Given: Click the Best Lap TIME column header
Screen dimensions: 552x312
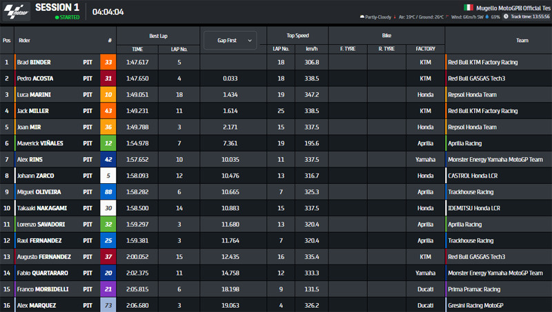Looking at the screenshot, I should [x=137, y=50].
